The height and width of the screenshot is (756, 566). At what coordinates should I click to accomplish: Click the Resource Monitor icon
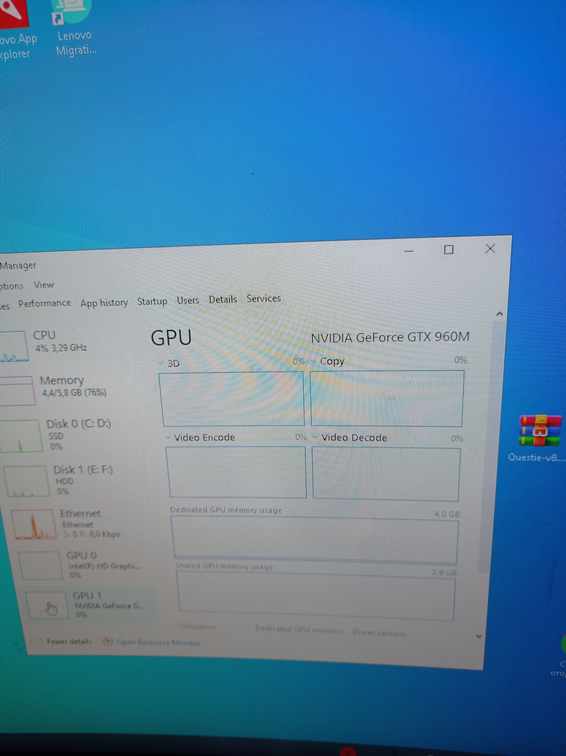[108, 641]
